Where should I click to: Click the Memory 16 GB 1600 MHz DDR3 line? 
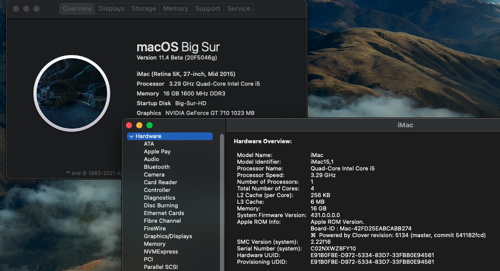coord(181,93)
